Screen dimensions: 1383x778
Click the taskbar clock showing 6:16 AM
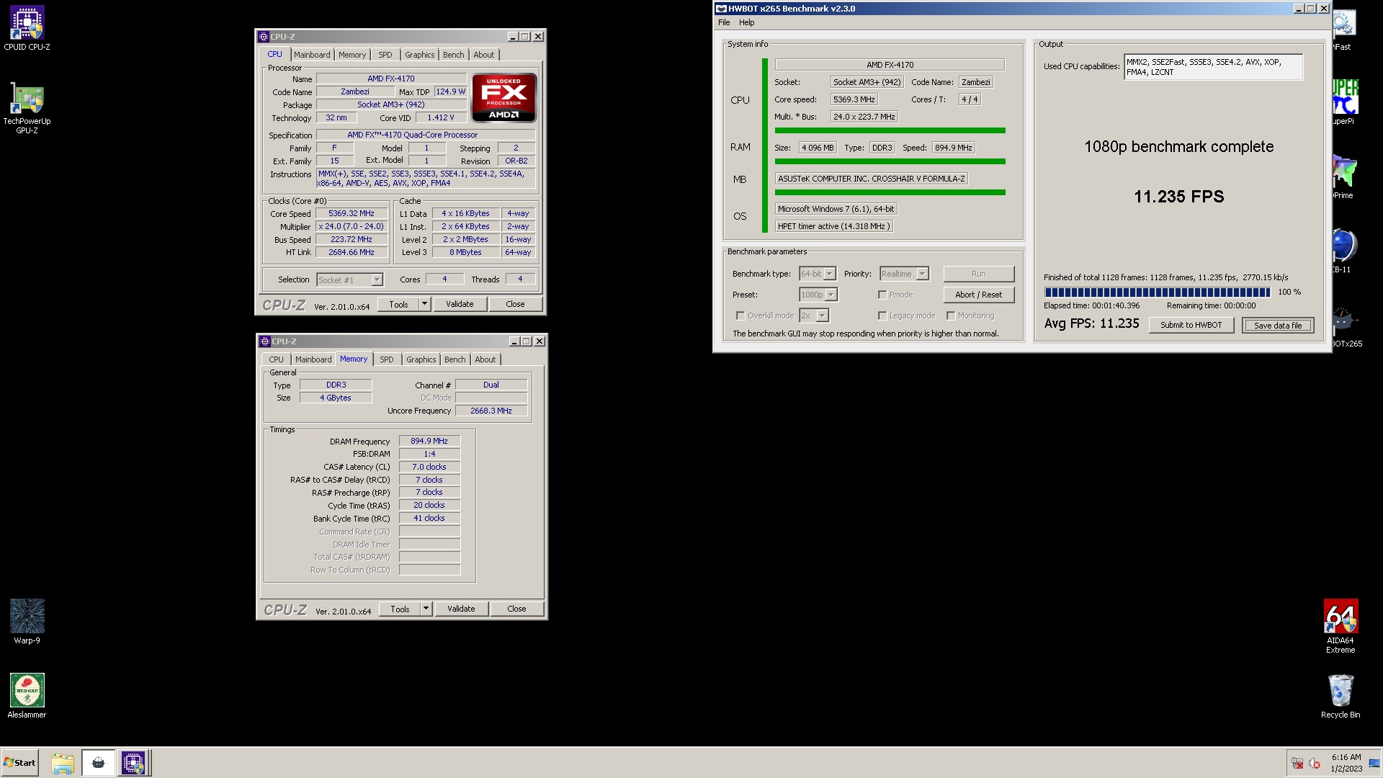tap(1346, 763)
